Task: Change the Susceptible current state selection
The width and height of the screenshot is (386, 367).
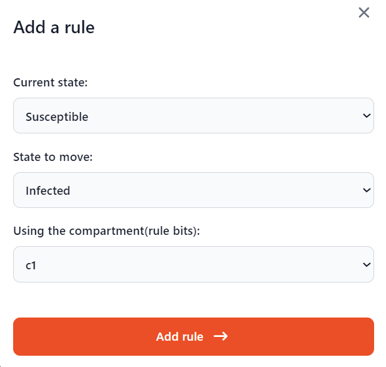Action: (193, 116)
